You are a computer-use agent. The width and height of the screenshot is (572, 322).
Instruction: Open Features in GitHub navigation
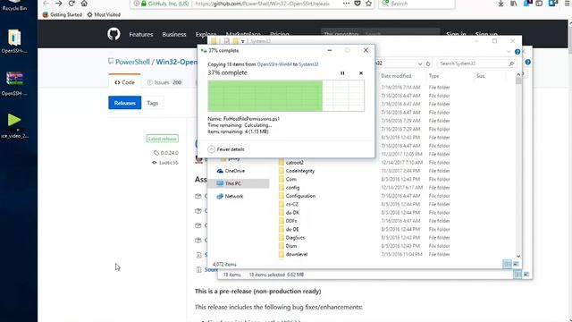[141, 34]
